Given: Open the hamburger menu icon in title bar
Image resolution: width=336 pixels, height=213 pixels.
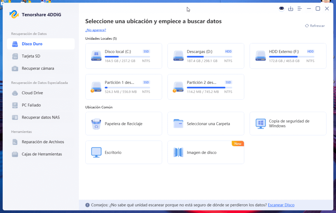Looking at the screenshot, I should [x=300, y=9].
